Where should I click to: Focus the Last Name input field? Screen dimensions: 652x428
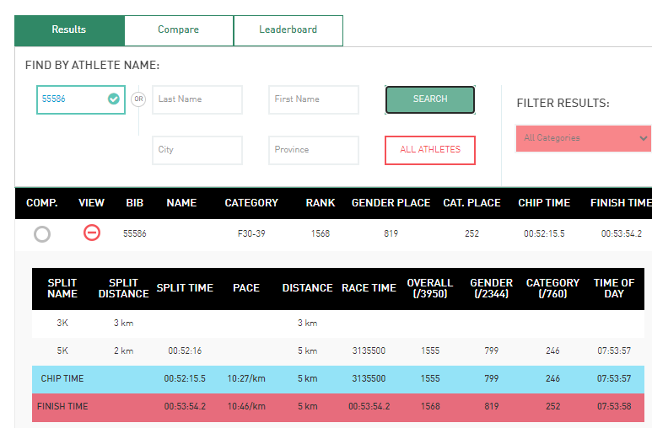click(197, 99)
